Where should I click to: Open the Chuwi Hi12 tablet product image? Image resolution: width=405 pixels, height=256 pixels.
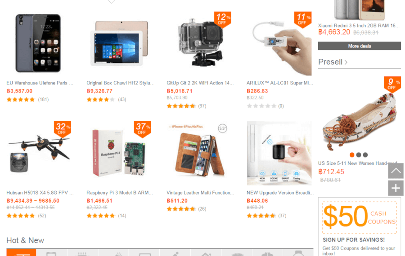coord(119,43)
